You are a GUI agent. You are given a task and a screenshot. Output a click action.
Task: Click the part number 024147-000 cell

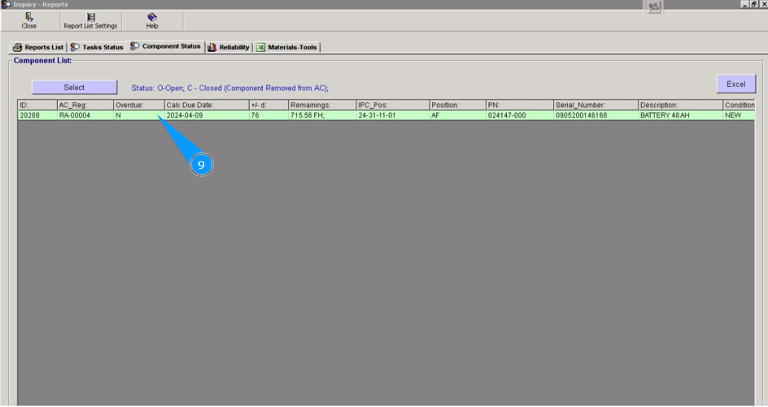[x=520, y=115]
